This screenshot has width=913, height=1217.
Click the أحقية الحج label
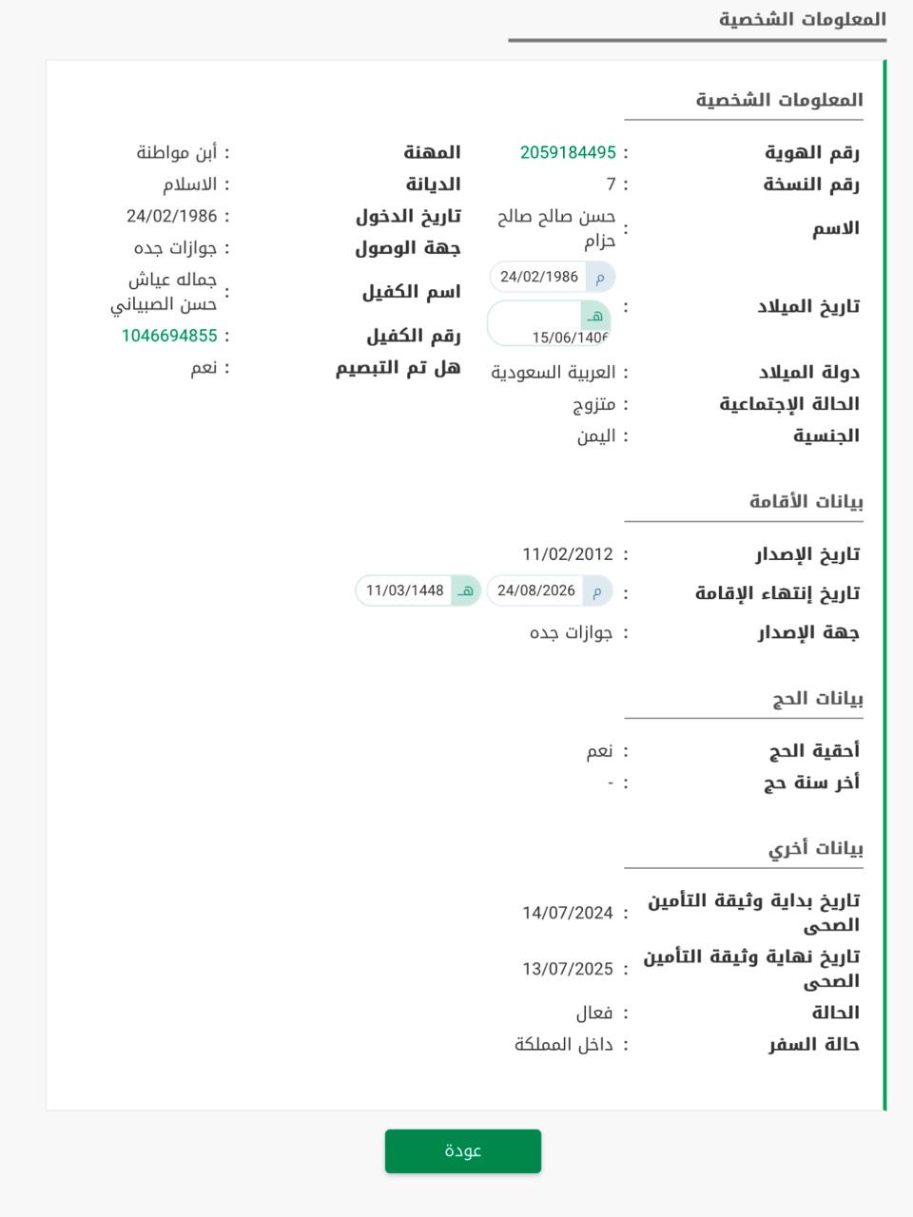(x=814, y=751)
